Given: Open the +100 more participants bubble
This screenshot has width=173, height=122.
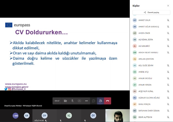Looking at the screenshot, I should point(16,115).
